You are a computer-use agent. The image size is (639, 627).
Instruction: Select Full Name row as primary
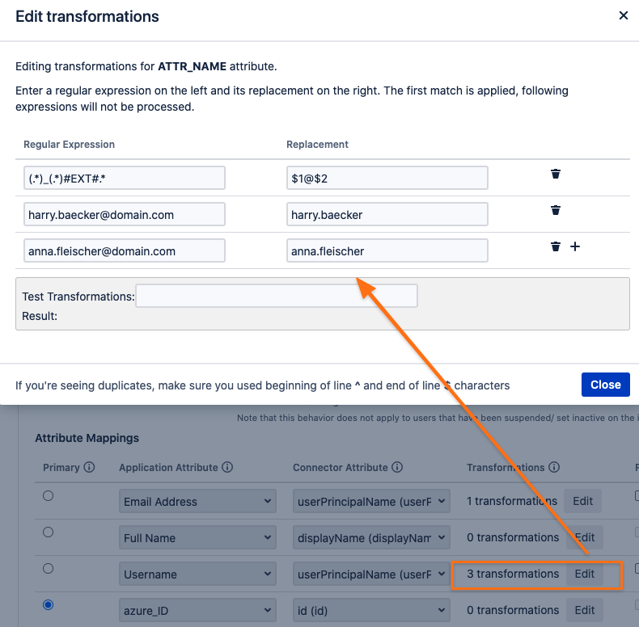[48, 532]
